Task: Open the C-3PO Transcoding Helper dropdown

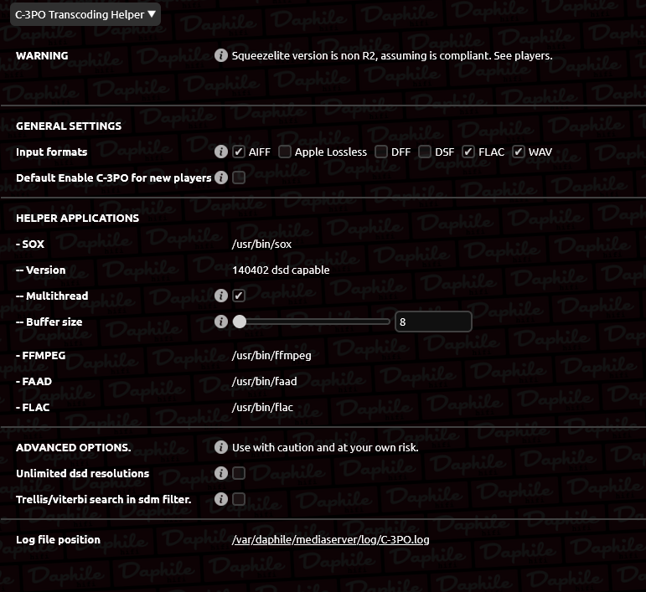Action: 85,14
